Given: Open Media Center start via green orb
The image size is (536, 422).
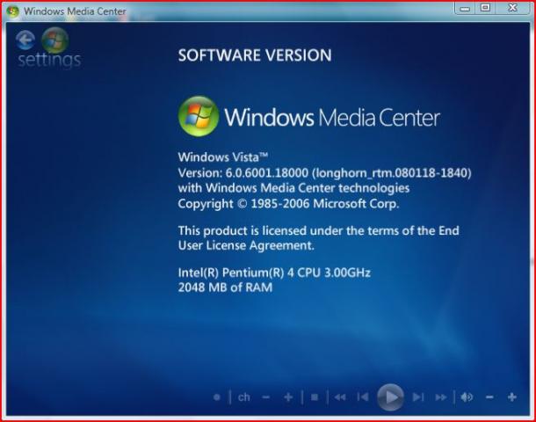Looking at the screenshot, I should [54, 40].
